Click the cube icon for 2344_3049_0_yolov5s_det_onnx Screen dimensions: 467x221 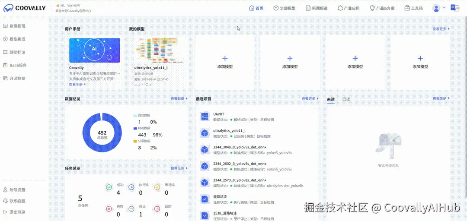point(204,150)
